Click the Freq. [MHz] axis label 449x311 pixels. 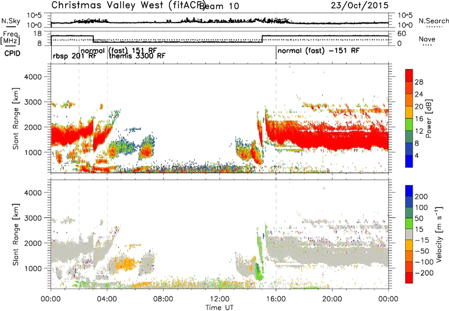(10, 38)
